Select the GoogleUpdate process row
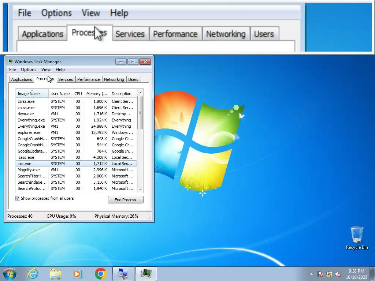 coord(76,151)
